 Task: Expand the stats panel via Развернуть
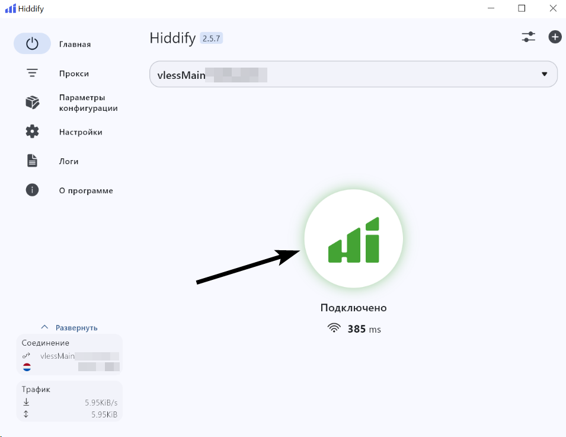pyautogui.click(x=76, y=327)
